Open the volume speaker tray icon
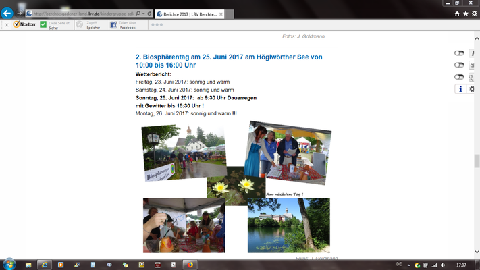This screenshot has width=480, height=270. (443, 265)
